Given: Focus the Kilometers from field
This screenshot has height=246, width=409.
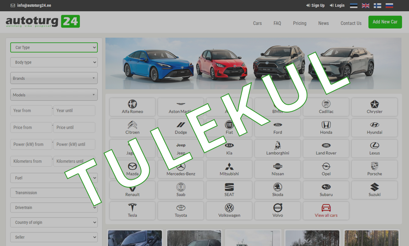Looking at the screenshot, I should pyautogui.click(x=31, y=161).
